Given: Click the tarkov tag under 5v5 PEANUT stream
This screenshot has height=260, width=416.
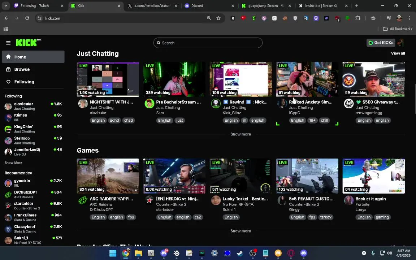Looking at the screenshot, I should [x=325, y=217].
